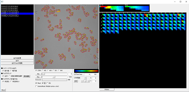Screen dimensions: 189x92
Task: Select heatmap thumbnail number 19 in grid
Action: tap(179, 15)
